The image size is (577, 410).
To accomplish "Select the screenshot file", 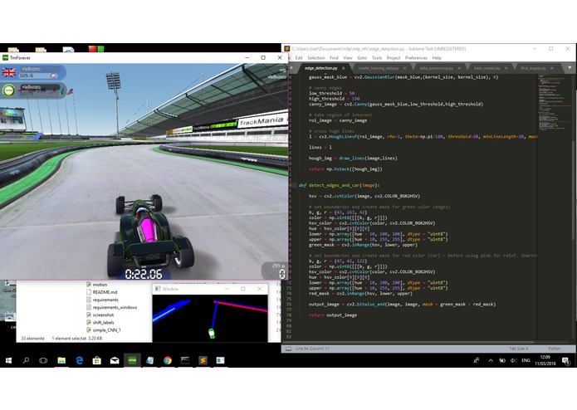I will (x=100, y=315).
